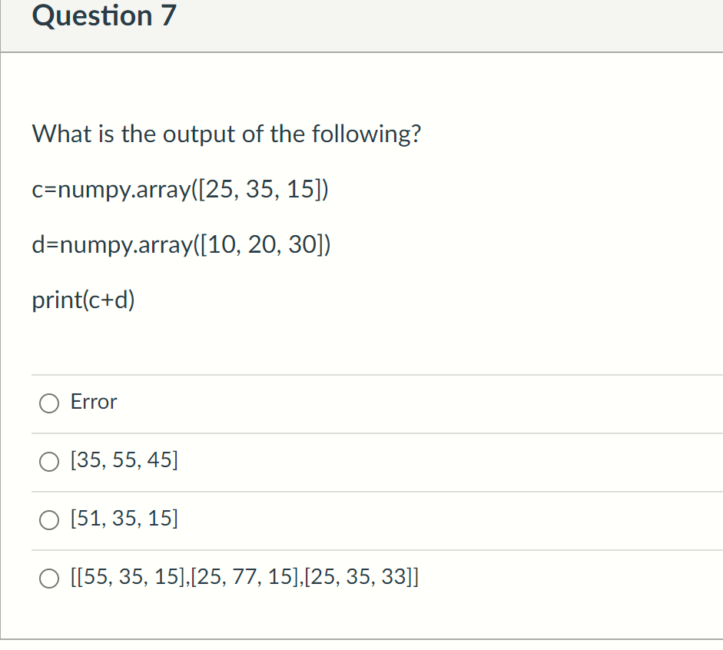Screen dimensions: 723x650
Task: Click the "[51, 35, 15]" label text
Action: coord(123,519)
